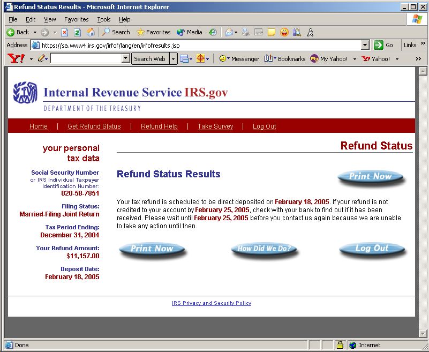Screen dimensions: 429x352
Task: Click the Take Survey link
Action: click(x=215, y=126)
